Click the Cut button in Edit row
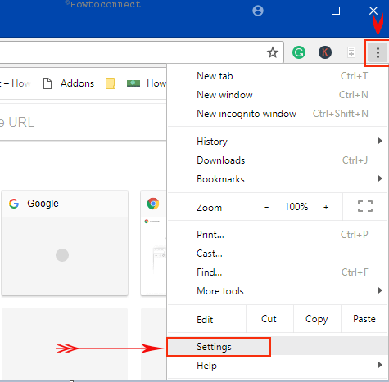The image size is (389, 382). pos(269,319)
